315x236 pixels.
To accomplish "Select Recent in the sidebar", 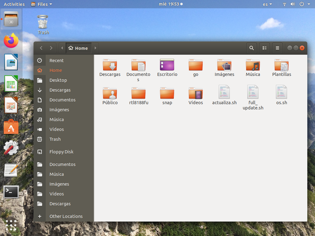I will [56, 60].
